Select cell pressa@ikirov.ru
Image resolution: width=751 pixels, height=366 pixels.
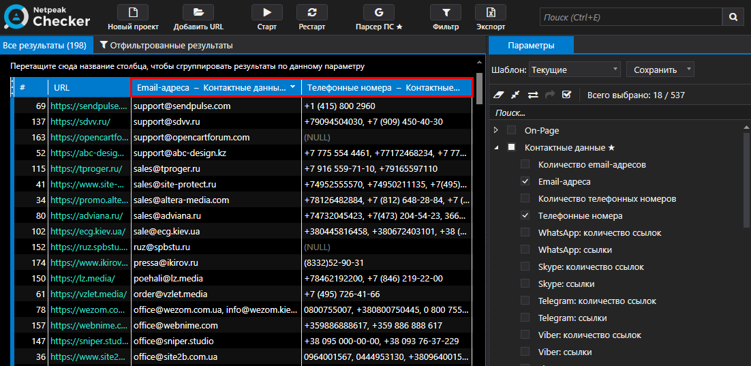pos(217,262)
